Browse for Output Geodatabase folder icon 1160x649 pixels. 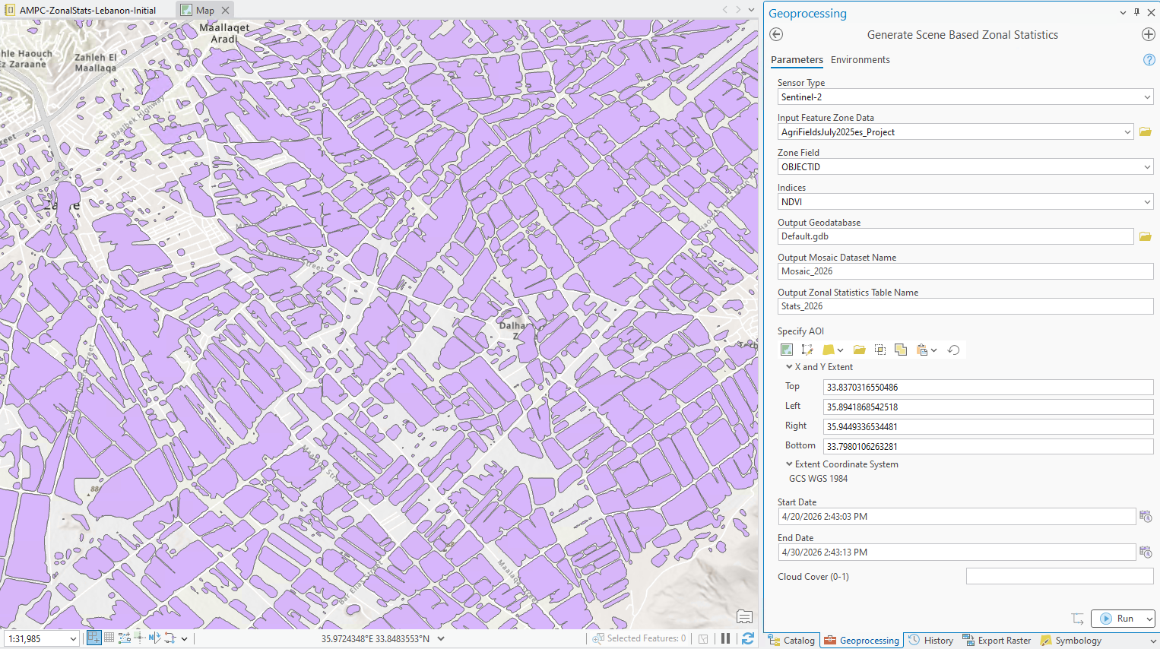tap(1146, 236)
